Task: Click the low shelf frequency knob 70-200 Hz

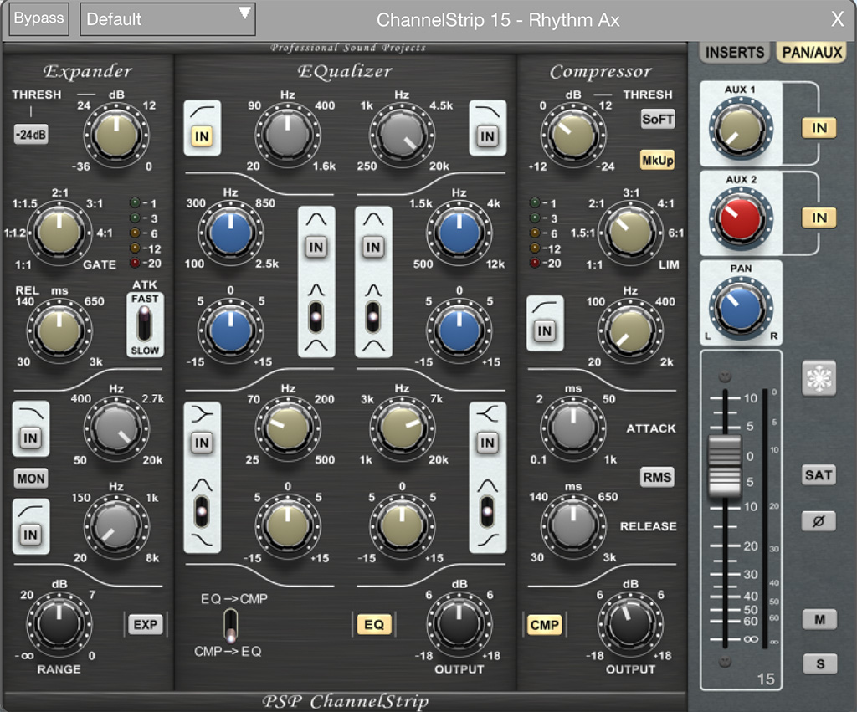Action: pos(288,428)
